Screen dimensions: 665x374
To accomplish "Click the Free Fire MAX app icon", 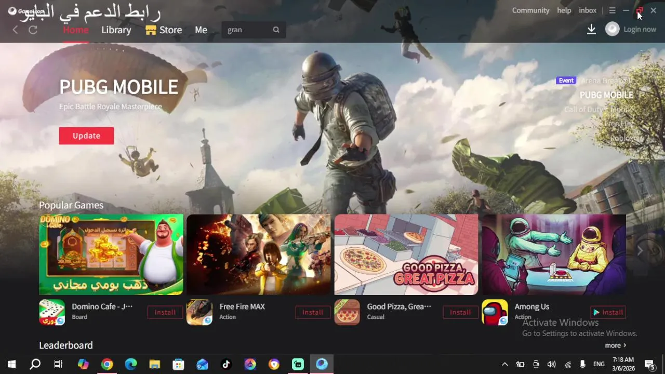I will [x=199, y=312].
